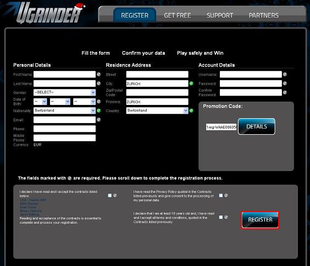
Task: Click required-field icon next to Confirm Password
Action: (285, 92)
